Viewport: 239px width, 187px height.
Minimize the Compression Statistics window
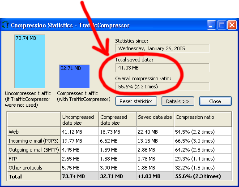[211, 25]
